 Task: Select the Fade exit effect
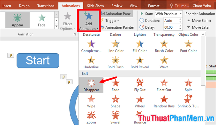[x=115, y=85]
